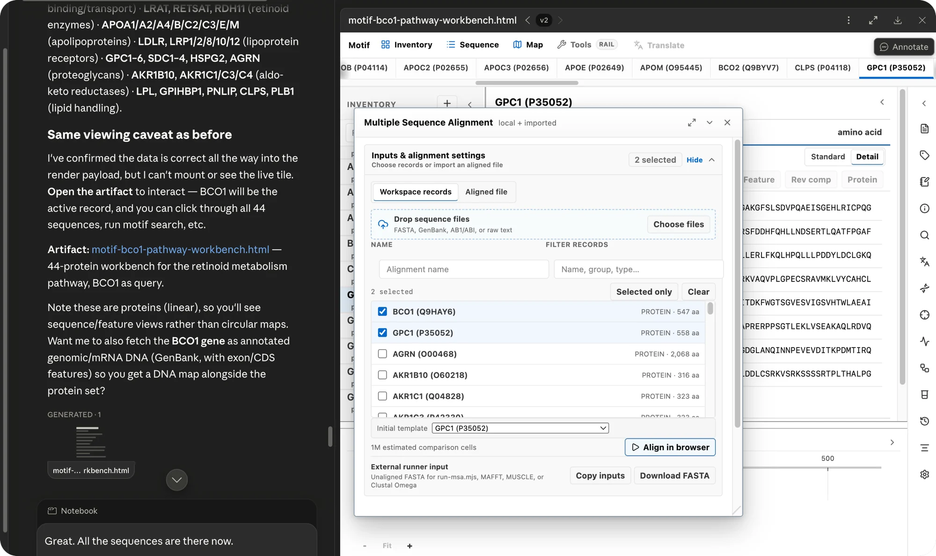Uncheck the GPC1 (P35052) record
The width and height of the screenshot is (936, 556).
click(x=382, y=333)
